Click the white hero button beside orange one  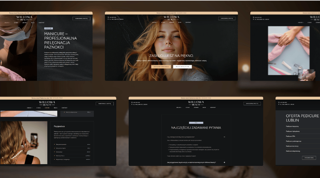[x=182, y=67]
